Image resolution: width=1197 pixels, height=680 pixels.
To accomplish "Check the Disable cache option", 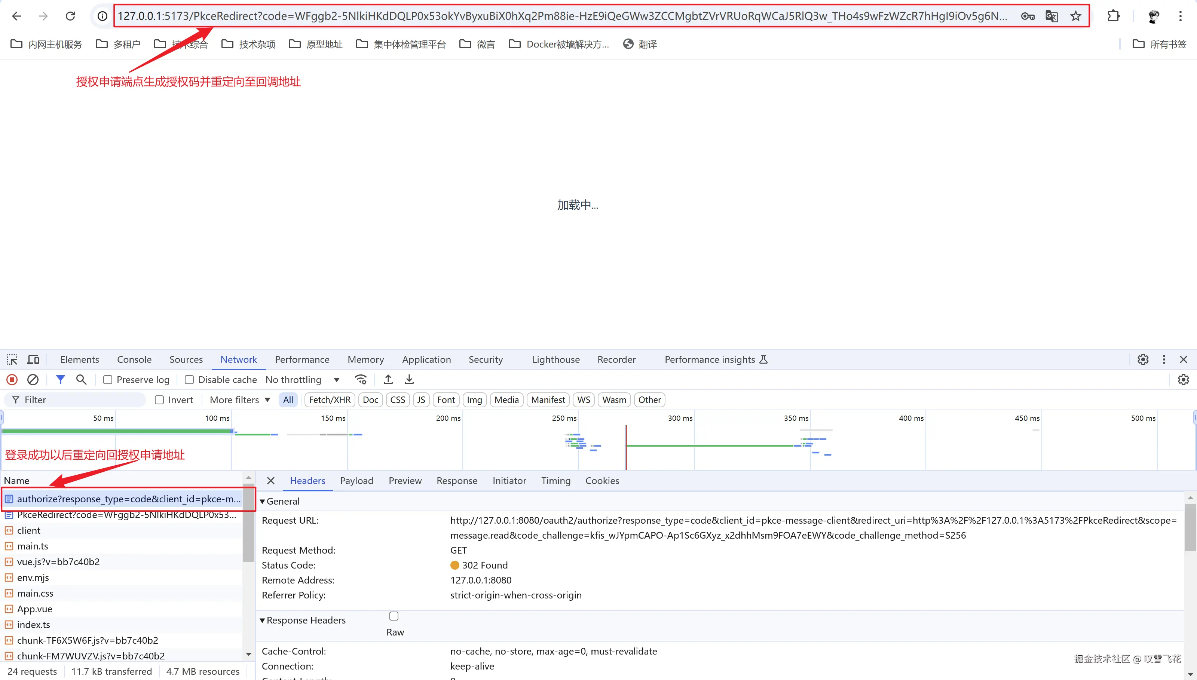I will (189, 380).
